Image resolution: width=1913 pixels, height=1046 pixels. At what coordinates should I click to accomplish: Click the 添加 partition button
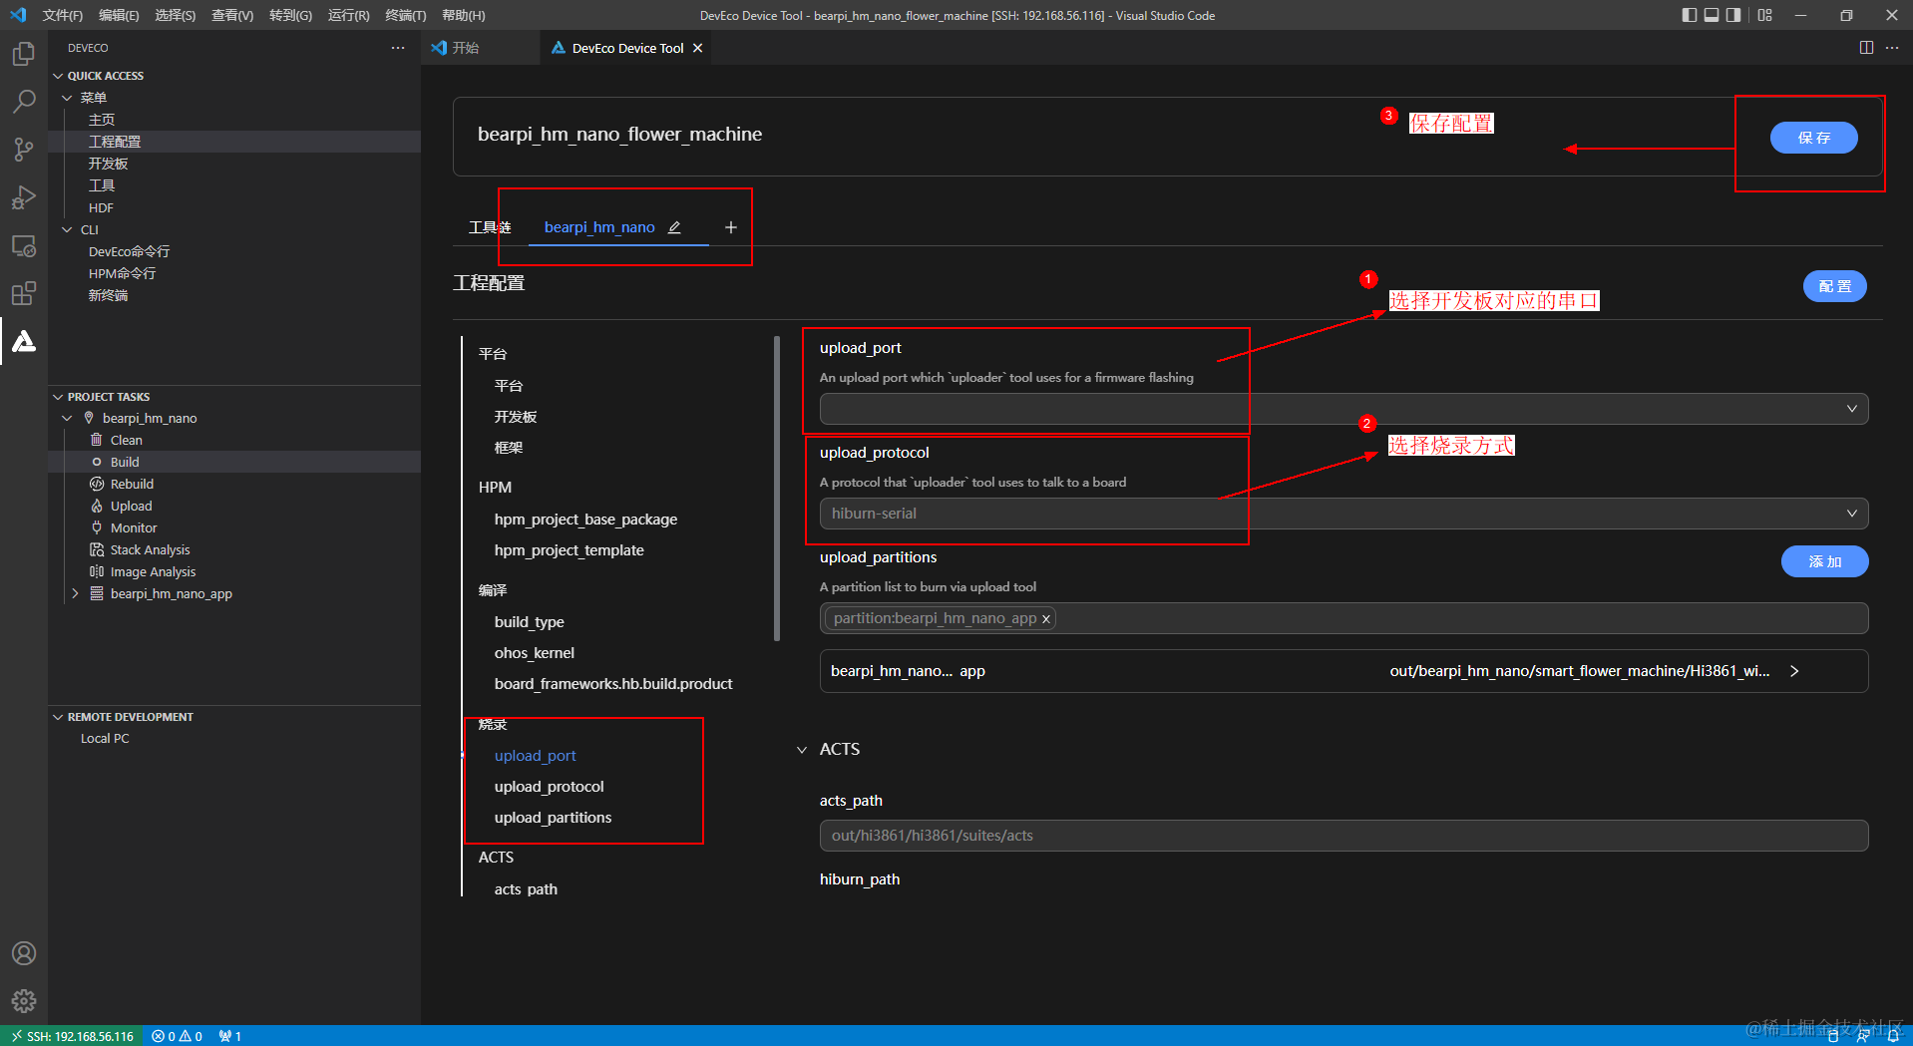point(1824,561)
